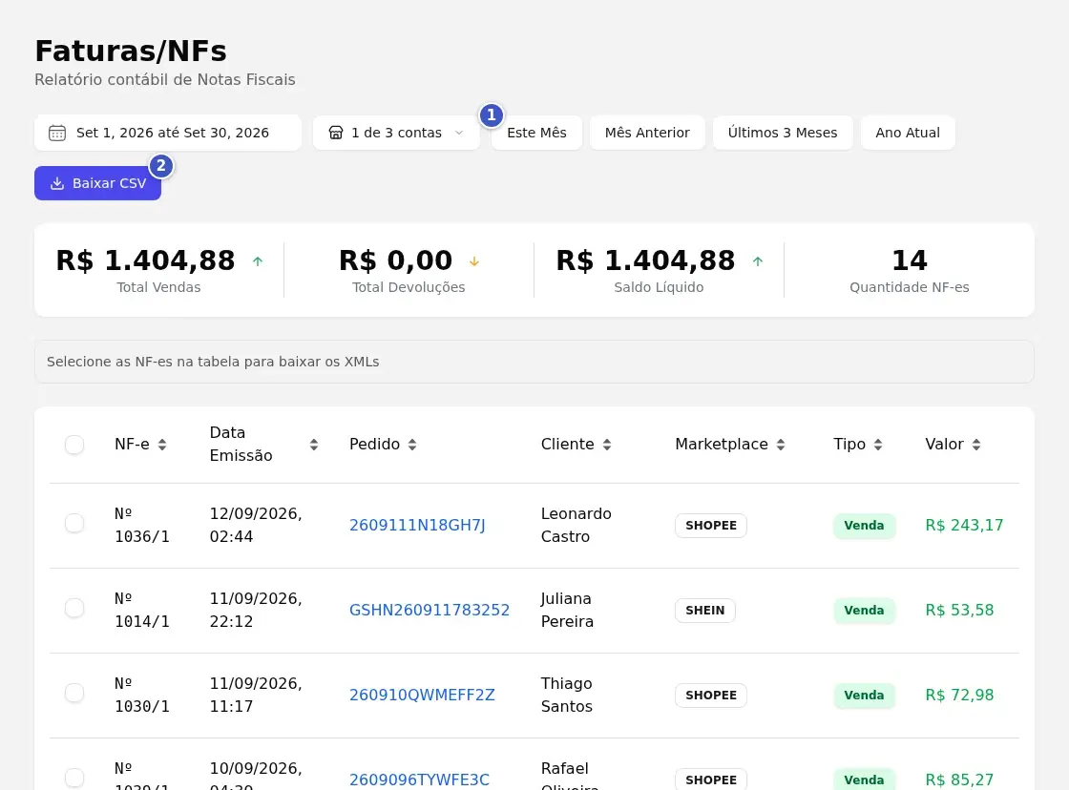Click Venda tag in Thiago Santos row
The height and width of the screenshot is (790, 1069).
[864, 696]
